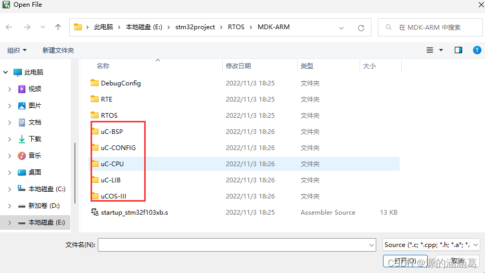The image size is (485, 273).
Task: Select the uC-BSP folder
Action: (x=112, y=131)
